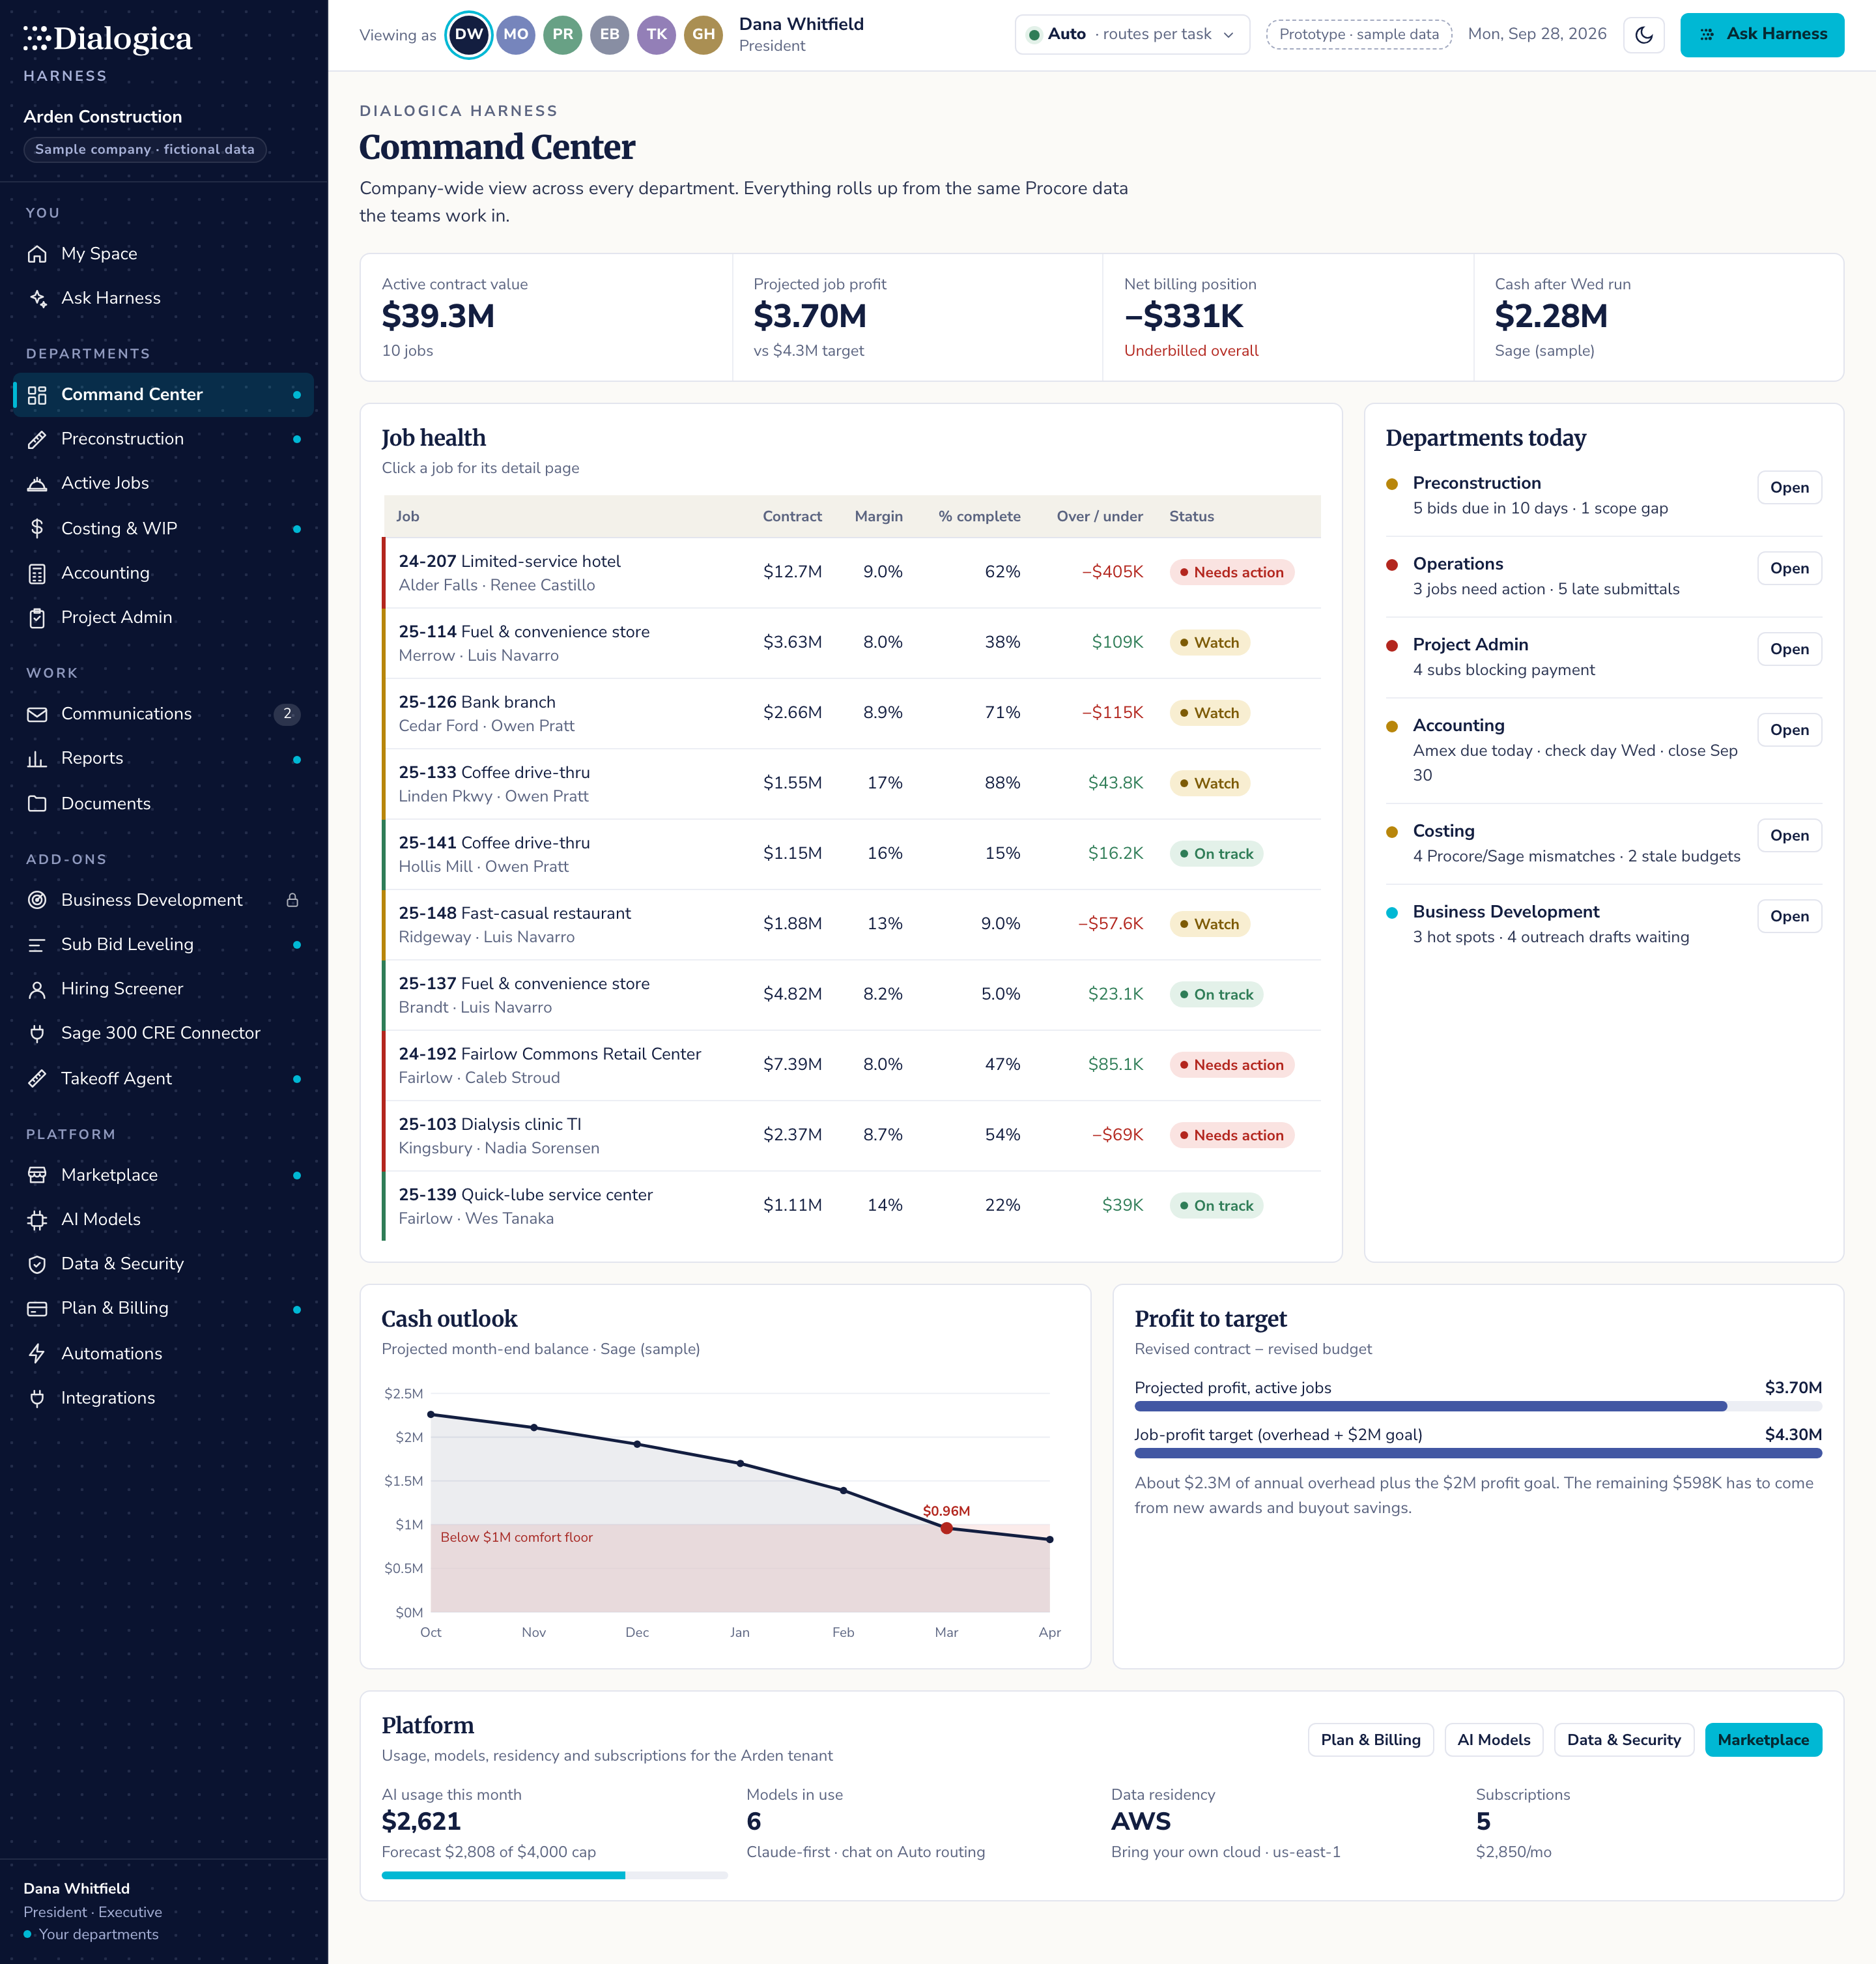Viewport: 1876px width, 1964px height.
Task: Click the Ask Harness sparkle icon in sidebar
Action: [37, 298]
